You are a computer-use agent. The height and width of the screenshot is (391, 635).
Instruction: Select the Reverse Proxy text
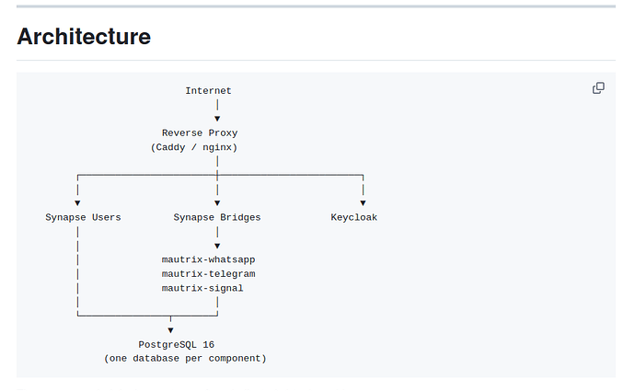click(x=200, y=132)
